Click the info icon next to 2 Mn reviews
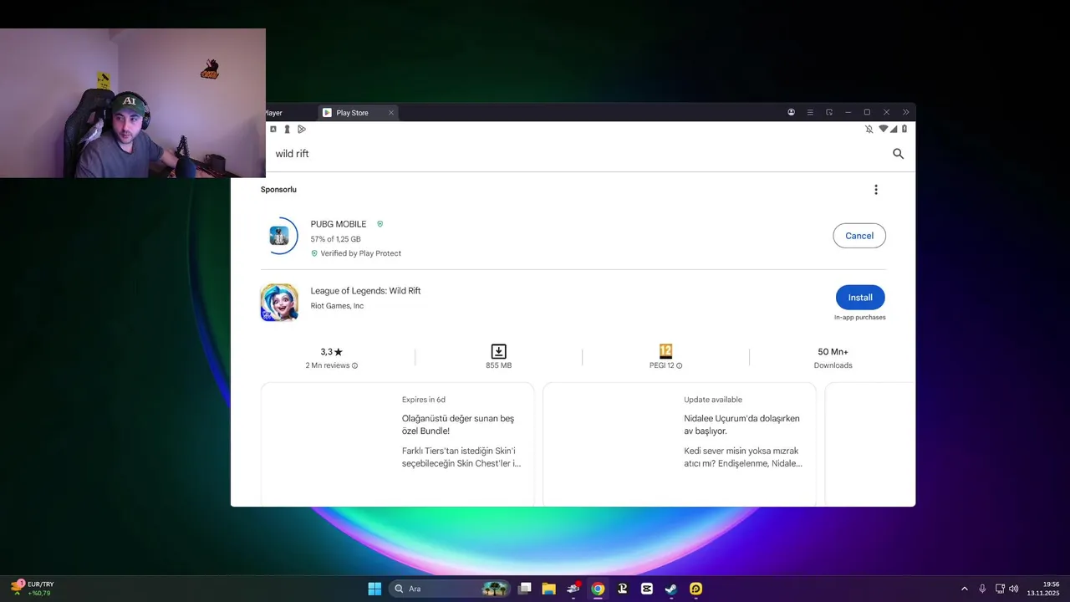The height and width of the screenshot is (602, 1070). tap(354, 365)
